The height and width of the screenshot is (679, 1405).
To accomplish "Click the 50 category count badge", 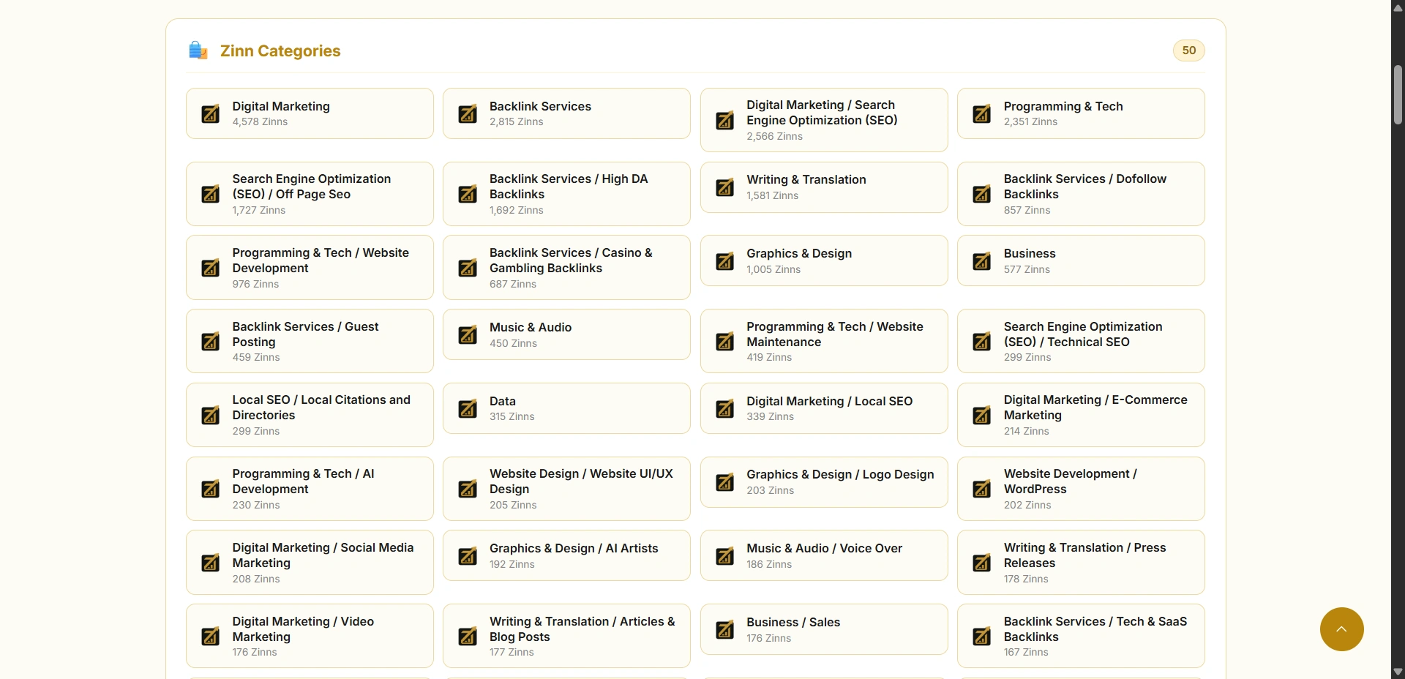I will 1188,50.
